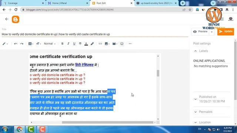Click the volume icon in system tray
This screenshot has height=133, width=237.
point(218,130)
